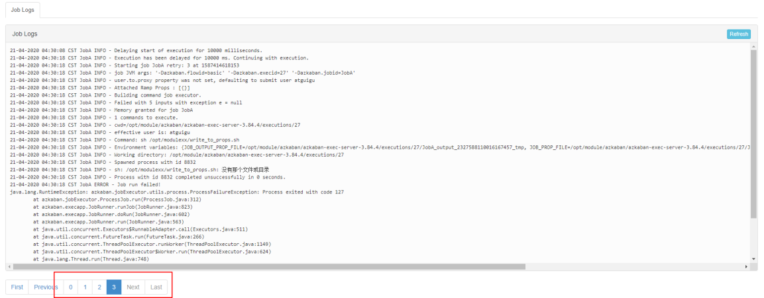Image resolution: width=764 pixels, height=298 pixels.
Task: Click the 'ProcessJob.run(ProcessJob.java:312)' stack trace line
Action: pos(117,200)
